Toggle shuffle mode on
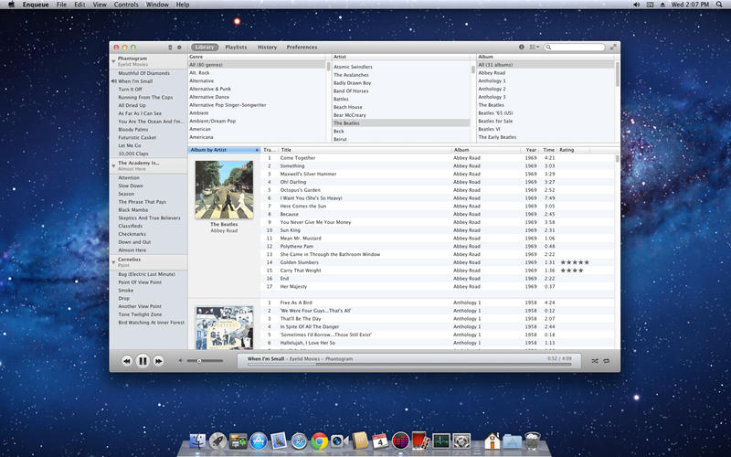 click(x=595, y=361)
